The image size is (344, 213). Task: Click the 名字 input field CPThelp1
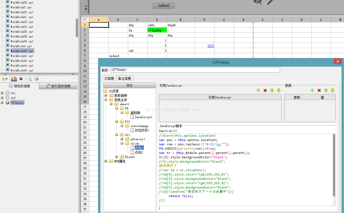coord(195,70)
